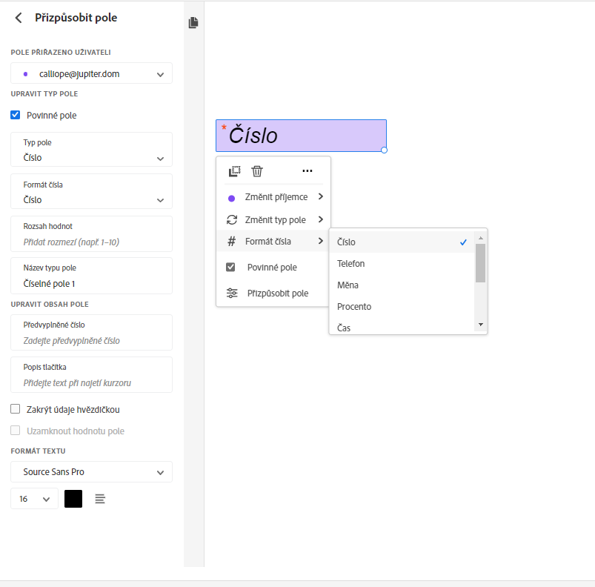The image size is (595, 587).
Task: Expand the Typ pole dropdown
Action: pos(92,150)
